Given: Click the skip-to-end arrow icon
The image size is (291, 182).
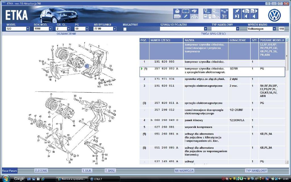Looking at the screenshot, I should pos(237,16).
